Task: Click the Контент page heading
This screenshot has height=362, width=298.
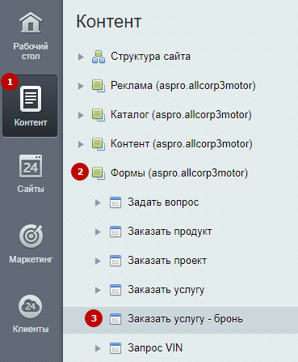Action: pyautogui.click(x=109, y=21)
